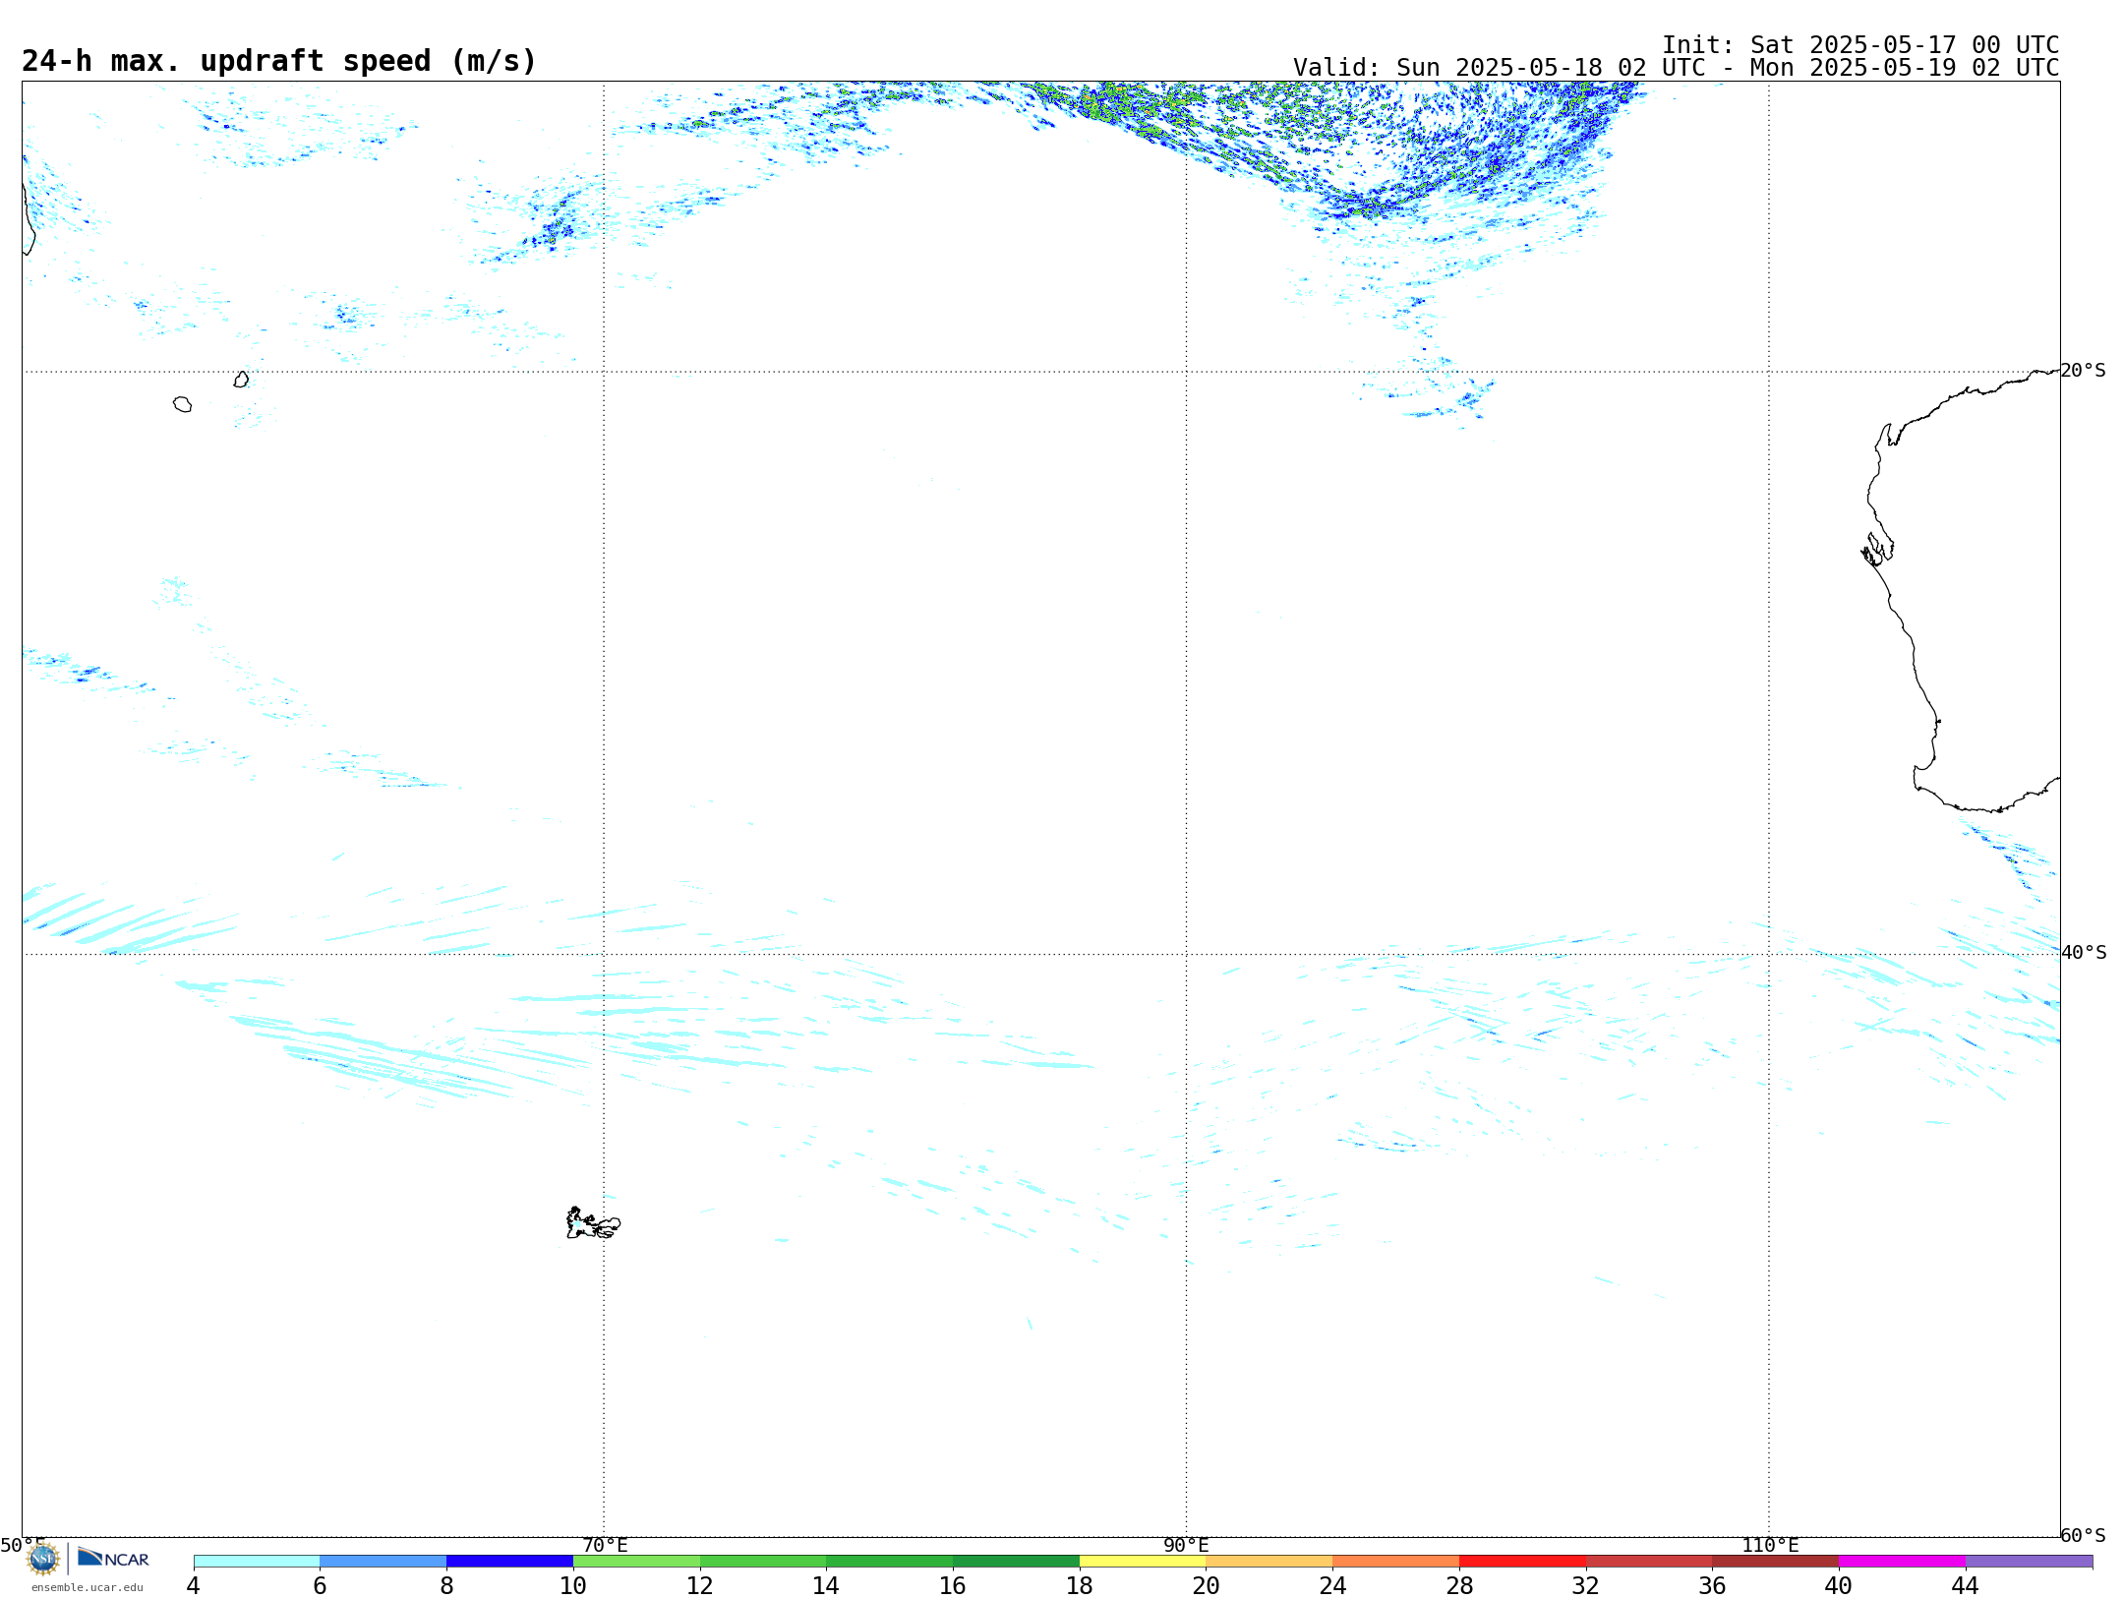The height and width of the screenshot is (1599, 2124).
Task: Click the colorbar tick label "40"
Action: click(x=1839, y=1585)
